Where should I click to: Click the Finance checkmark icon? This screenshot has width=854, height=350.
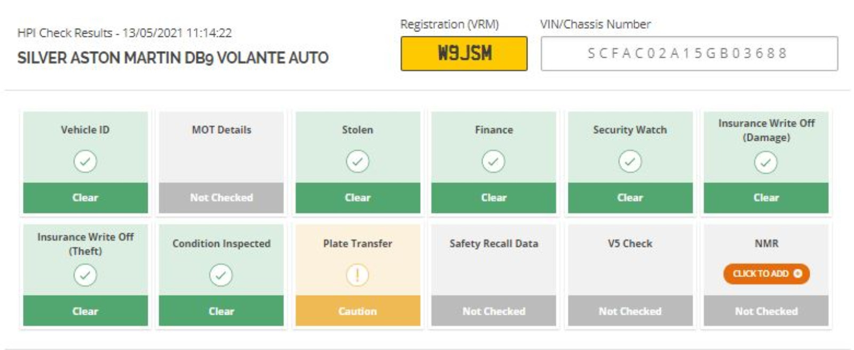(x=494, y=161)
